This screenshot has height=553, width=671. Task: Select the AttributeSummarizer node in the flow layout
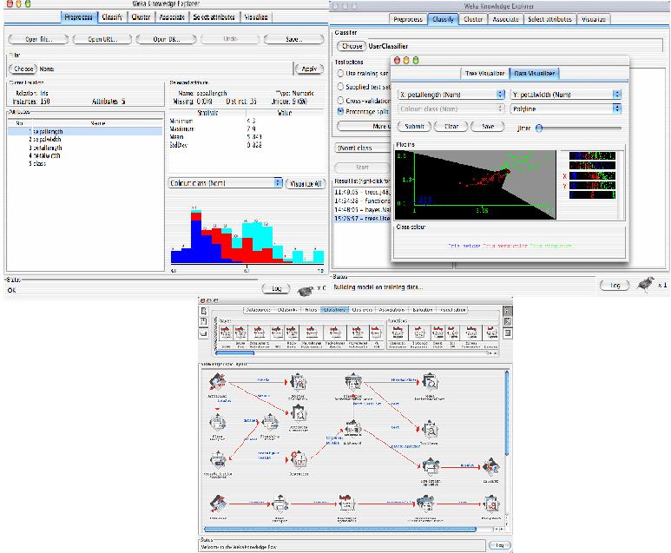click(299, 414)
